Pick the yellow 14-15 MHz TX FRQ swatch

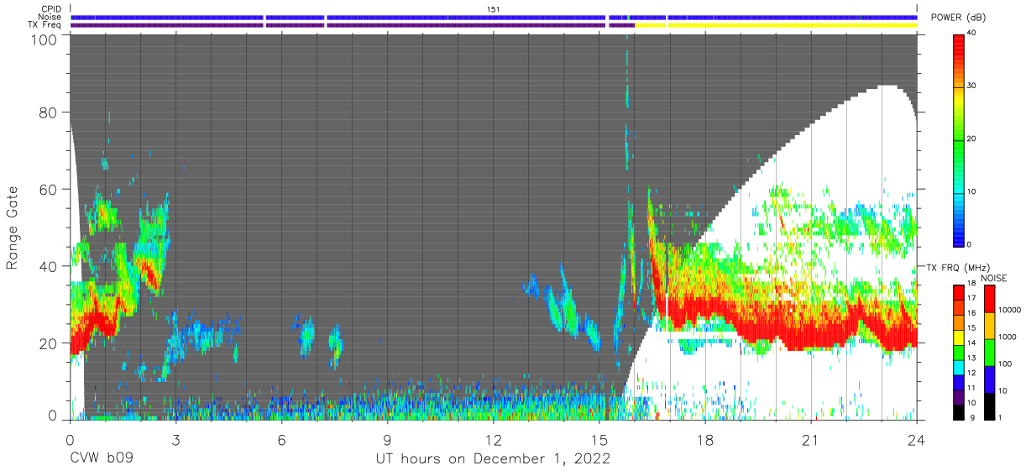click(x=958, y=336)
